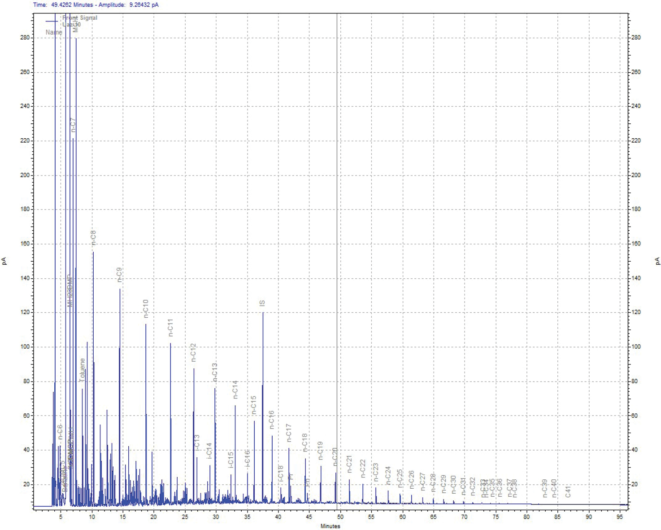Select the i-C15 peak label
The width and height of the screenshot is (661, 530).
pyautogui.click(x=231, y=460)
